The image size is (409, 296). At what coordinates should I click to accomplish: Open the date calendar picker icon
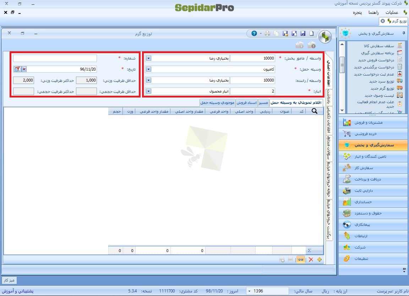click(17, 69)
